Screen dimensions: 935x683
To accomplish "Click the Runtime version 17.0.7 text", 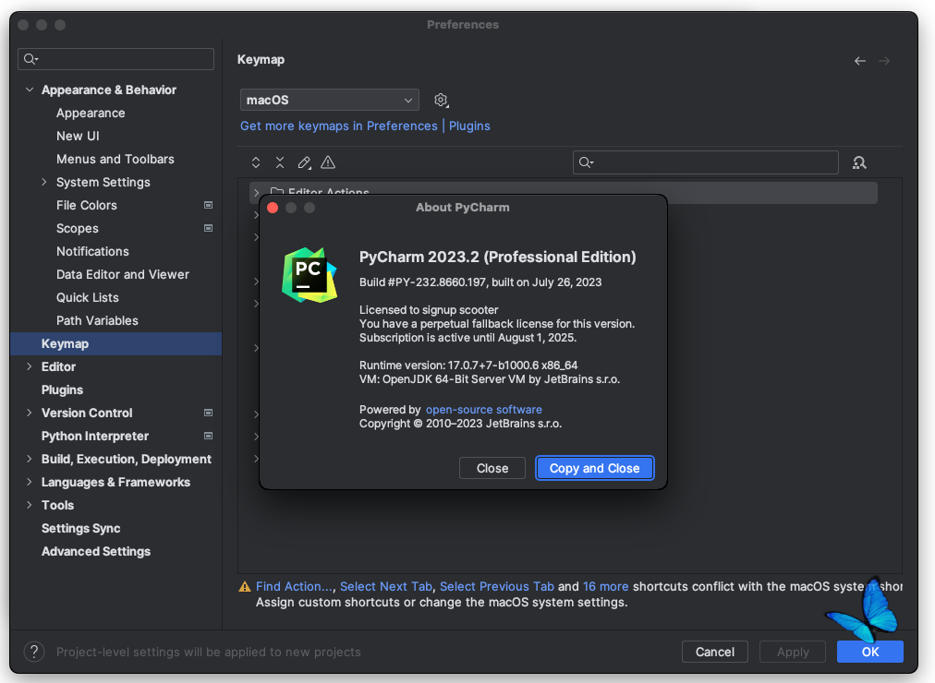I will [468, 365].
